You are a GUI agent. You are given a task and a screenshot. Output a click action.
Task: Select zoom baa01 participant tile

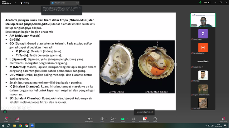[x=203, y=34]
